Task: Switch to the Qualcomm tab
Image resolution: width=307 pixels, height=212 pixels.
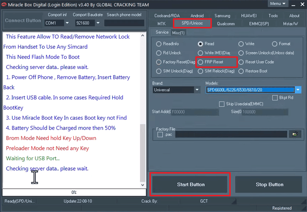Action: pos(226,24)
